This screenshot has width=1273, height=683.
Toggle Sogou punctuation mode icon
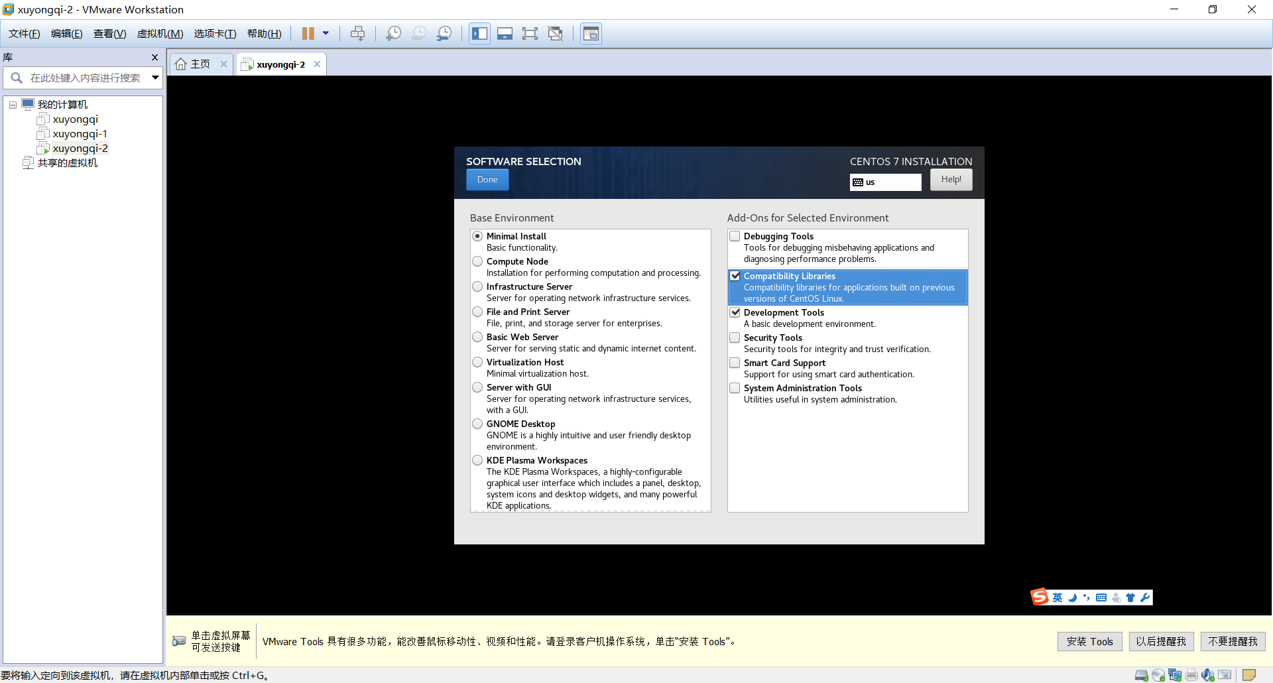(x=1086, y=597)
